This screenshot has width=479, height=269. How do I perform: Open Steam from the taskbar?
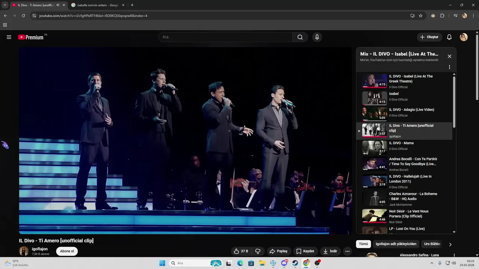pyautogui.click(x=295, y=263)
